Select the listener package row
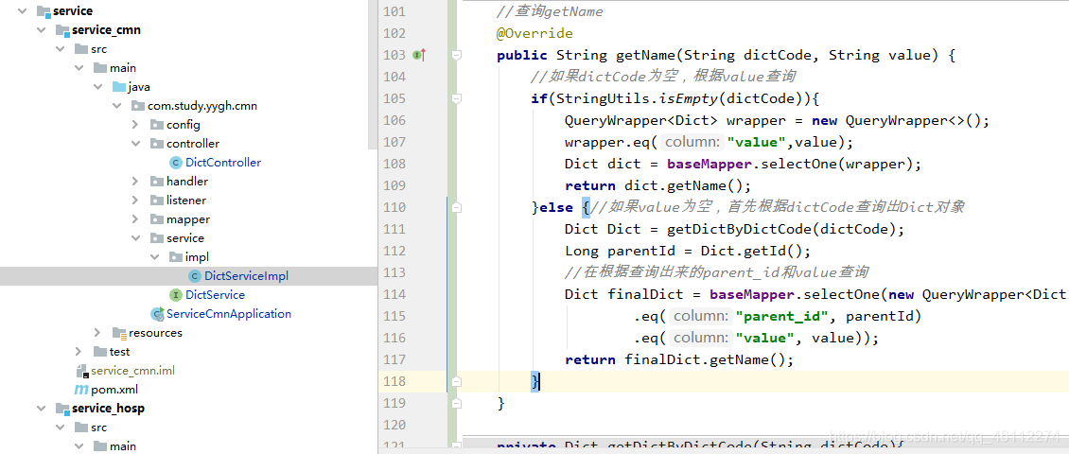 (188, 201)
